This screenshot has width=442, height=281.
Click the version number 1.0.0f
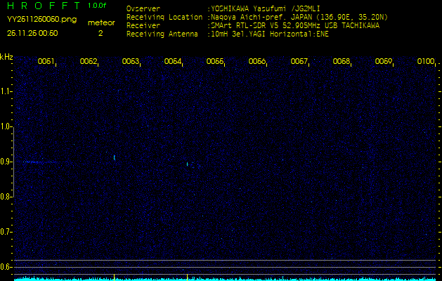[97, 6]
